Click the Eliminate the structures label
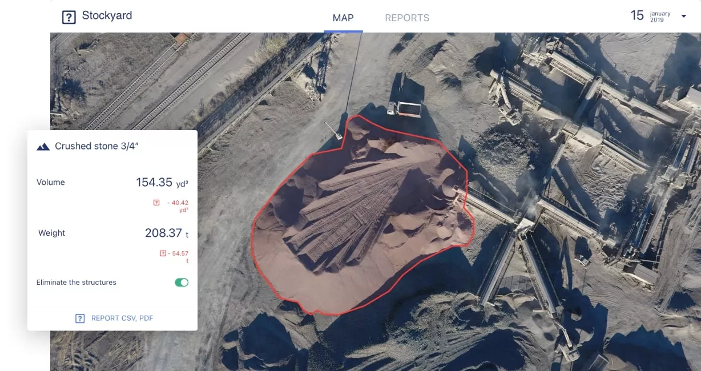The image size is (701, 371). [x=76, y=283]
